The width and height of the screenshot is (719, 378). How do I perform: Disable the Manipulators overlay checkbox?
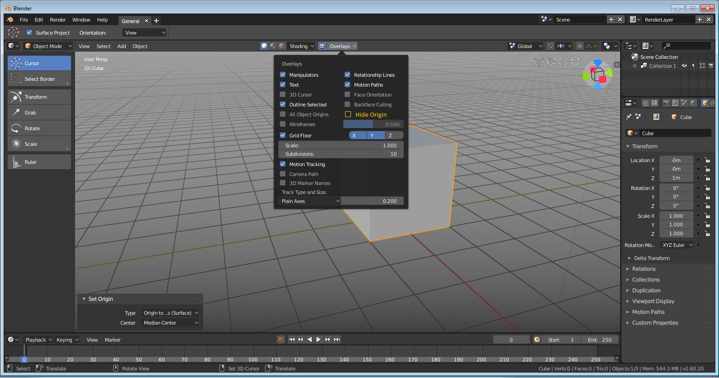[283, 75]
